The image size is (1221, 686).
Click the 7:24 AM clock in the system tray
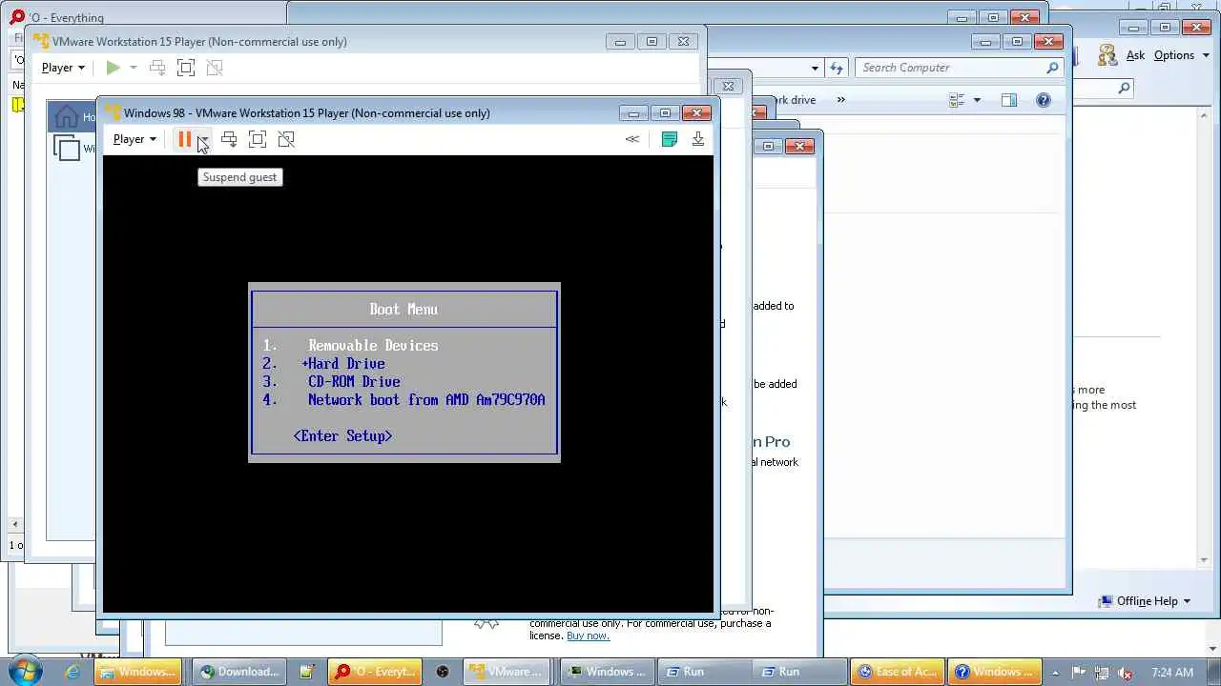point(1171,672)
